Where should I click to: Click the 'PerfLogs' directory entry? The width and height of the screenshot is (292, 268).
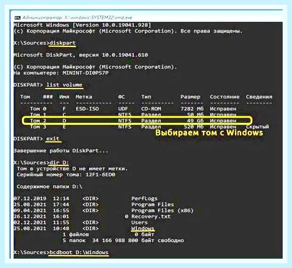144,199
